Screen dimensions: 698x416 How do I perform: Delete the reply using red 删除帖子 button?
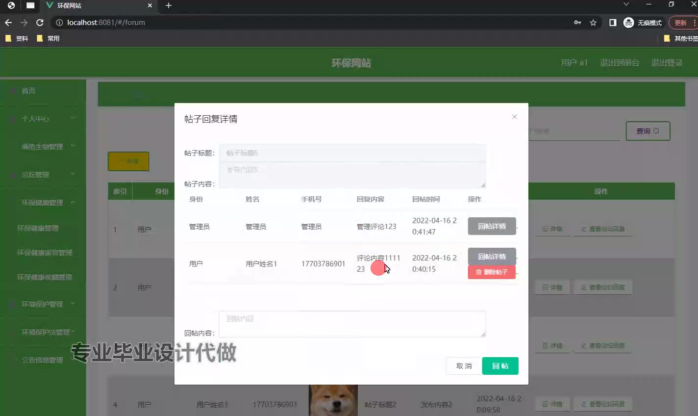[x=492, y=272]
